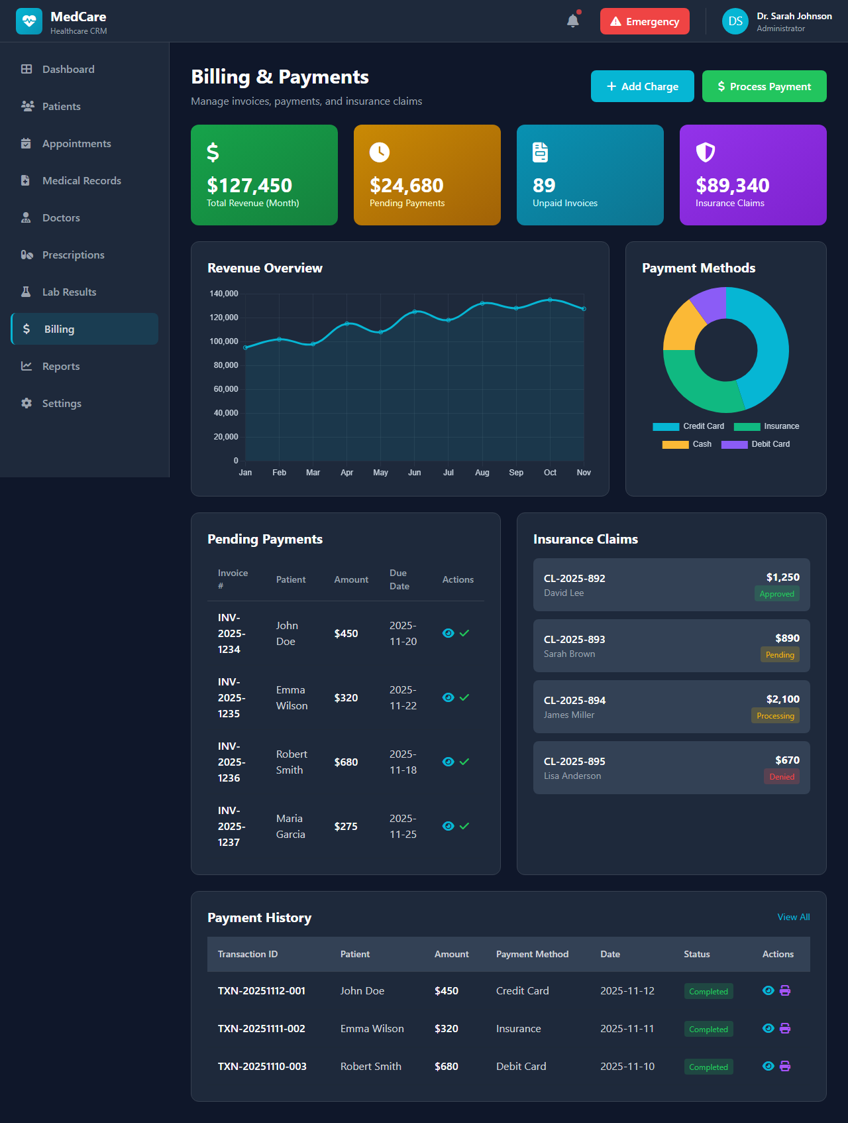Click the checkmark for Emma Wilson's invoice
Screen dimensions: 848x1123
pyautogui.click(x=464, y=697)
